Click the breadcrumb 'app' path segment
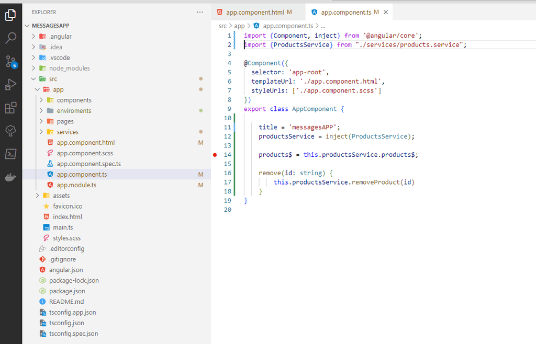The width and height of the screenshot is (536, 344). coord(239,26)
